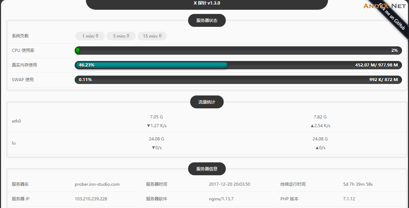Click the eth0 download speed 1.27 K/s
The width and height of the screenshot is (409, 208).
coord(156,126)
